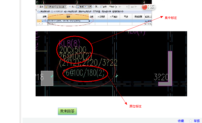Select the 次梁加筋 column header
Viewport: 202px width, 123px height.
coord(114,17)
